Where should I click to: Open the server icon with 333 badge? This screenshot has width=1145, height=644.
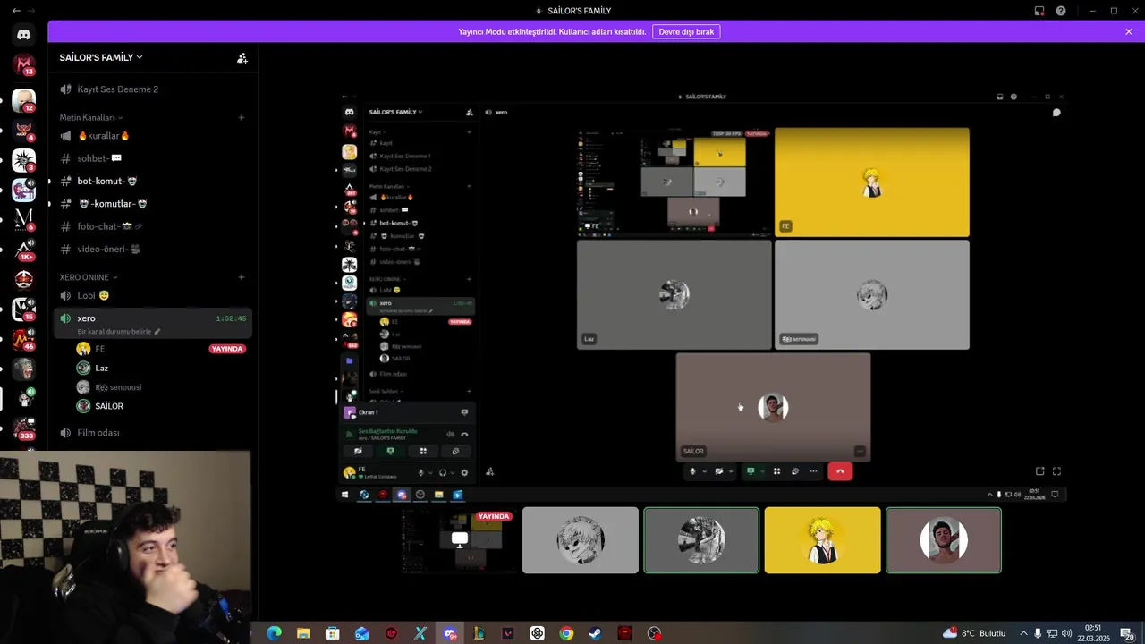pos(24,428)
